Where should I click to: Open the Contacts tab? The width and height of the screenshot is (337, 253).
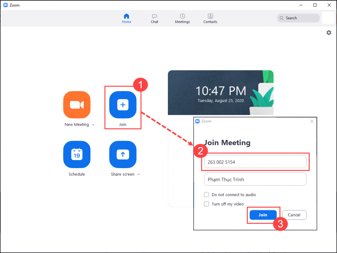(210, 18)
